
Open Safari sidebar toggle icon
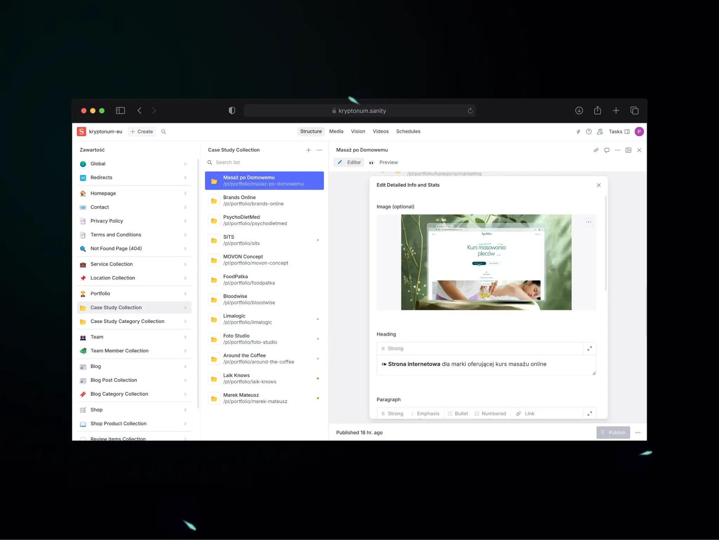[120, 111]
